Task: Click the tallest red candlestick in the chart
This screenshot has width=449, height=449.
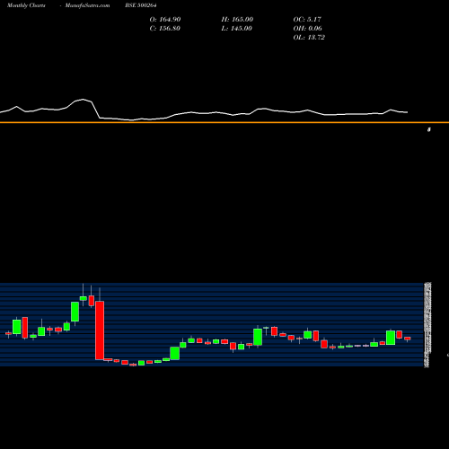Action: 100,330
